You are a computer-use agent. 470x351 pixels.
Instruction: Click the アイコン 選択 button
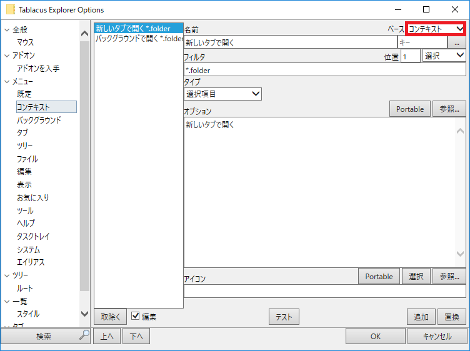pos(416,276)
